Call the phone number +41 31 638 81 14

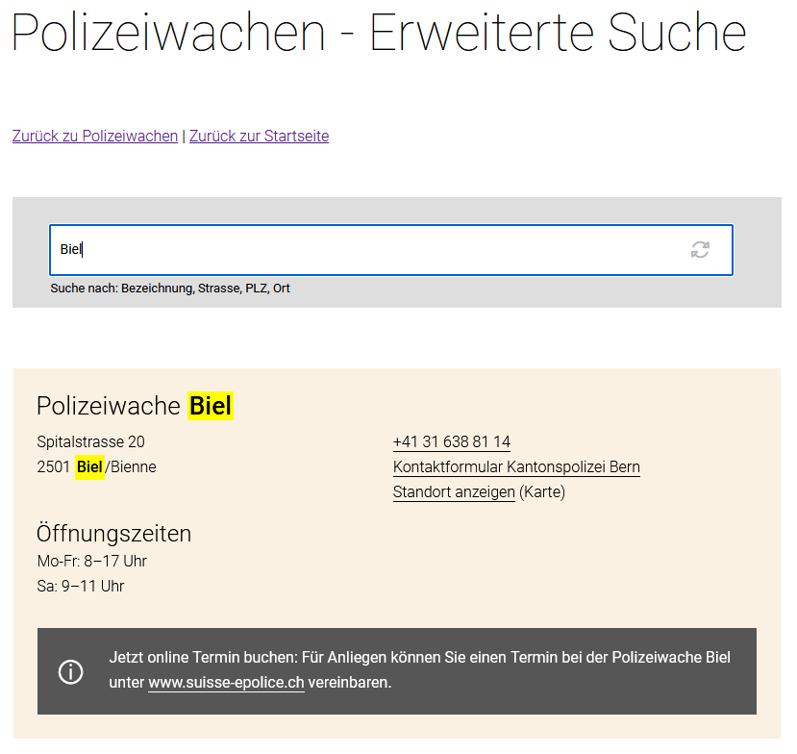click(452, 441)
